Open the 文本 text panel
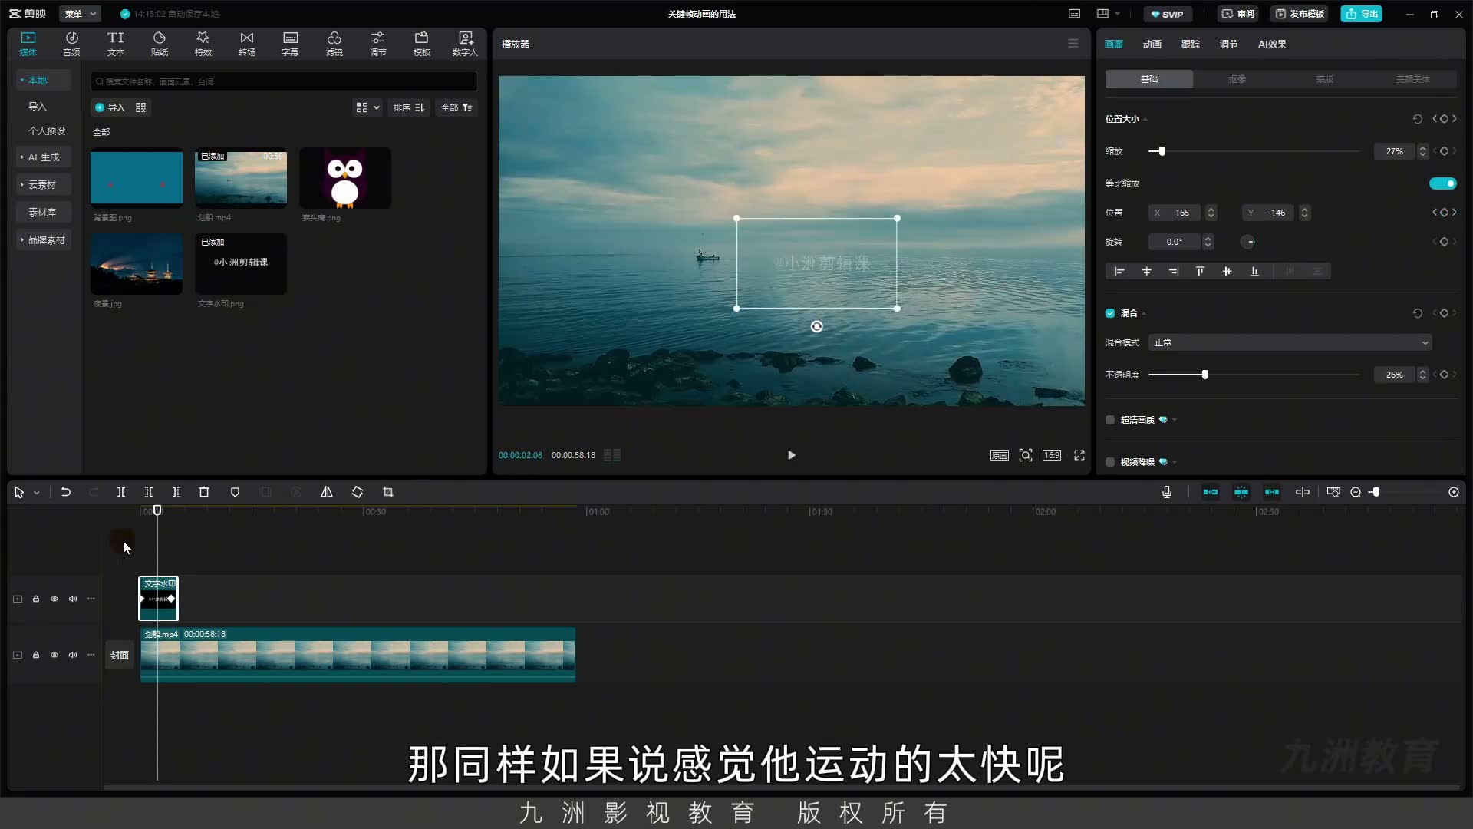Screen dimensions: 1473x829 point(115,44)
